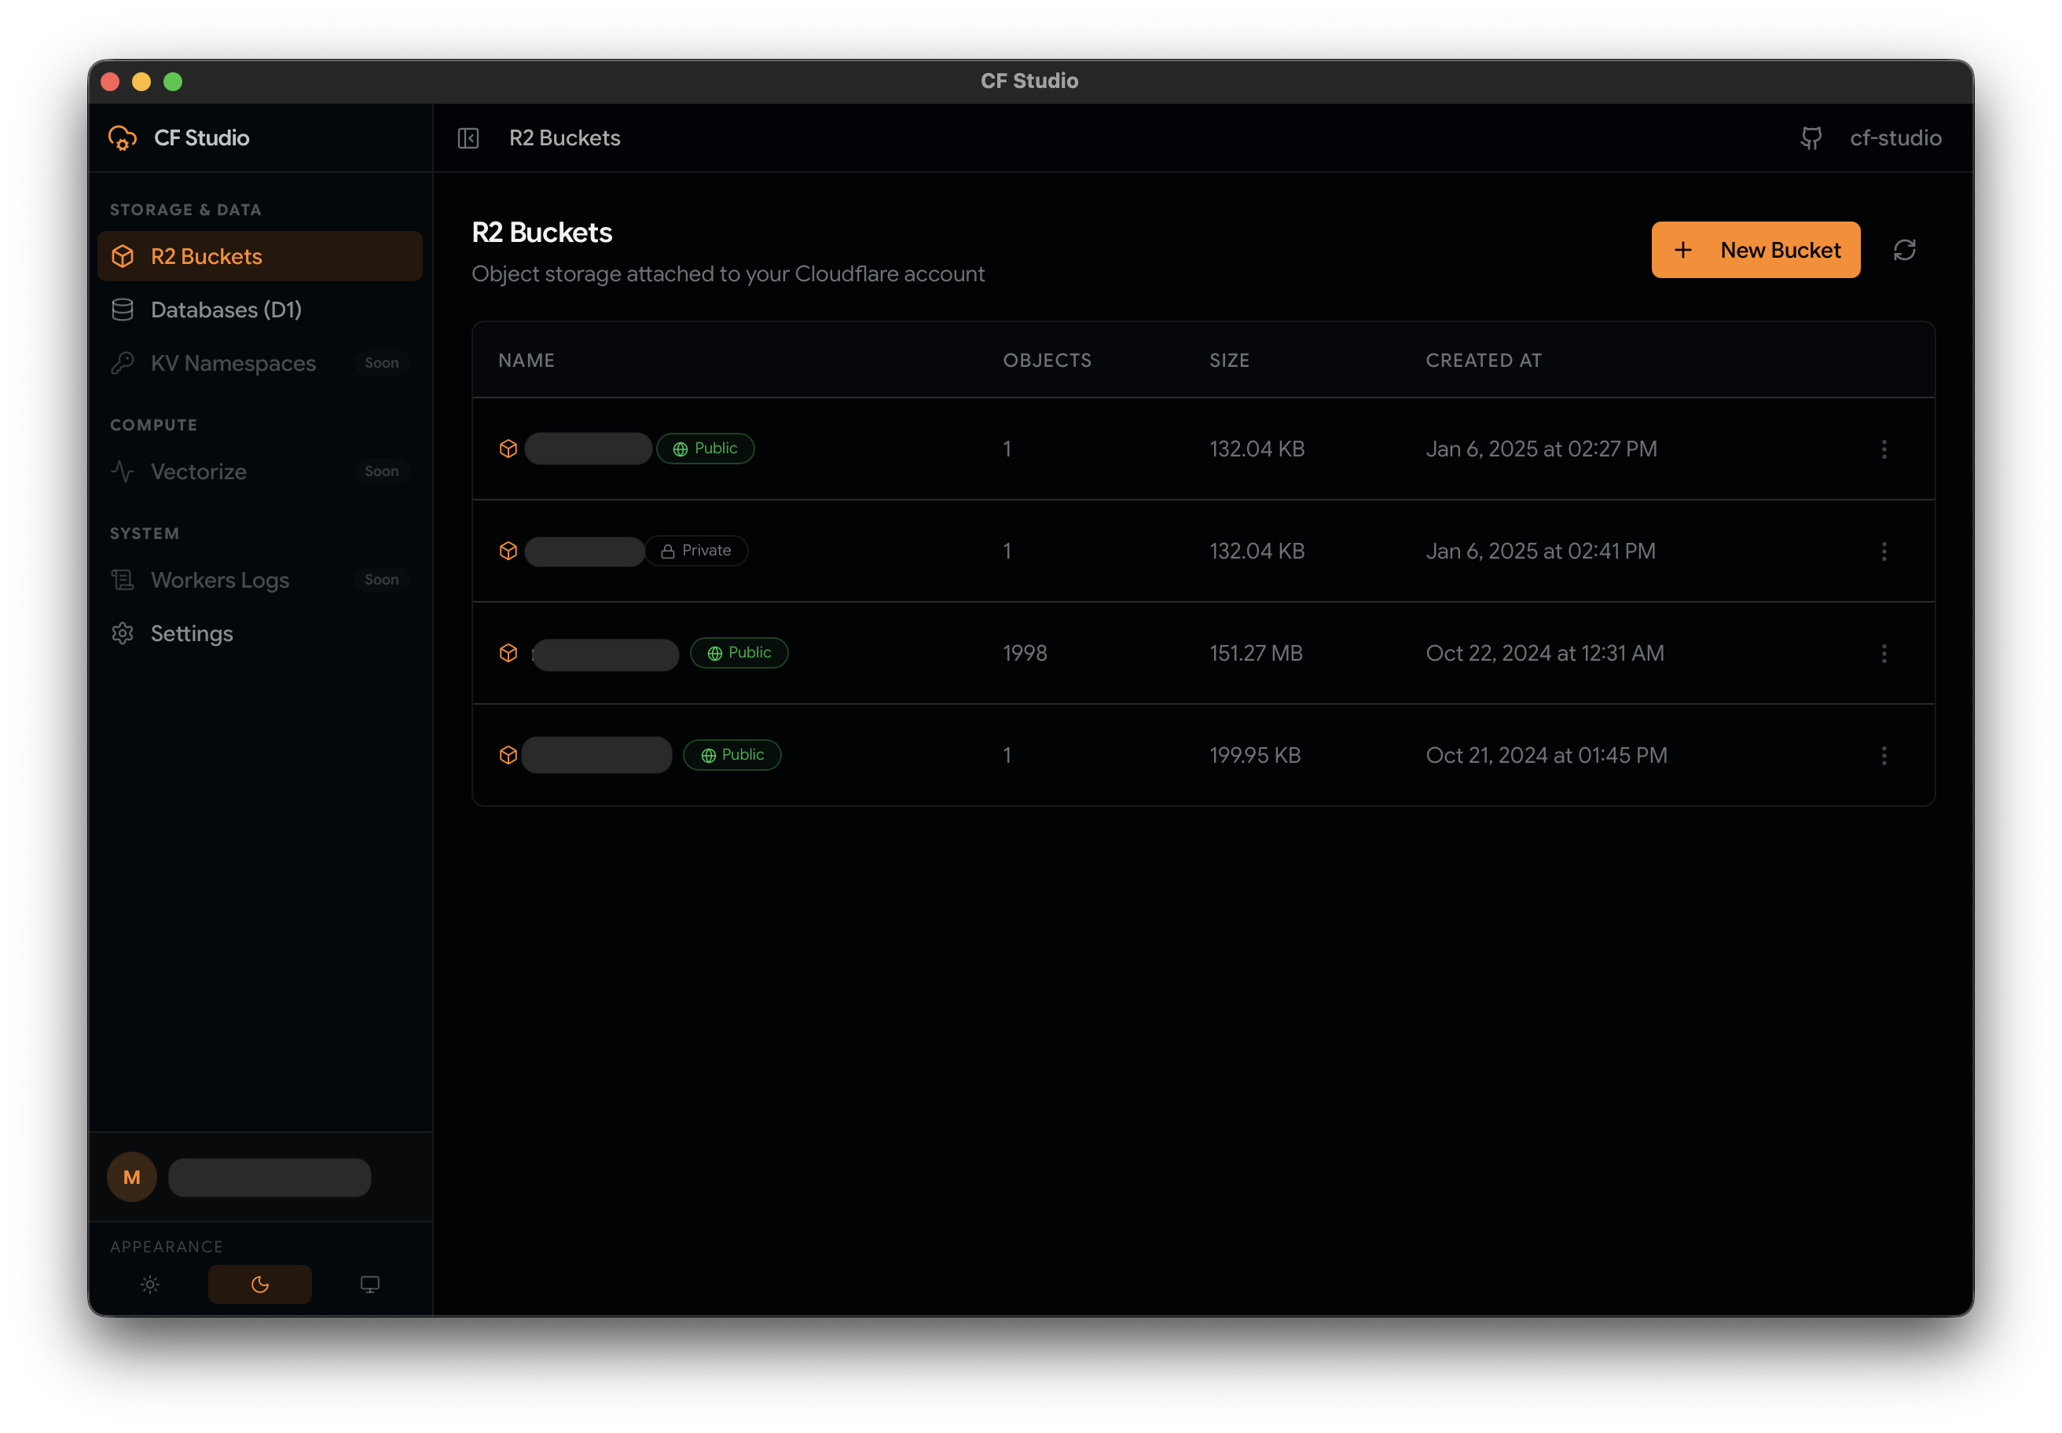Create a New Bucket

click(1756, 250)
